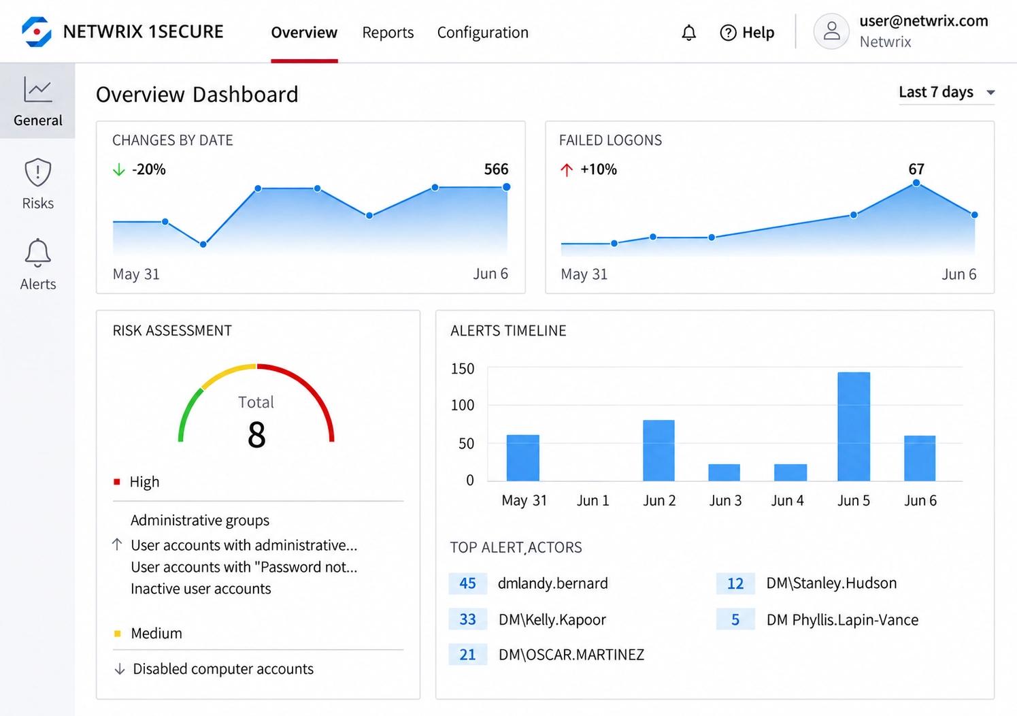Open Disabled computer accounts risk item
The height and width of the screenshot is (716, 1017).
tap(223, 669)
